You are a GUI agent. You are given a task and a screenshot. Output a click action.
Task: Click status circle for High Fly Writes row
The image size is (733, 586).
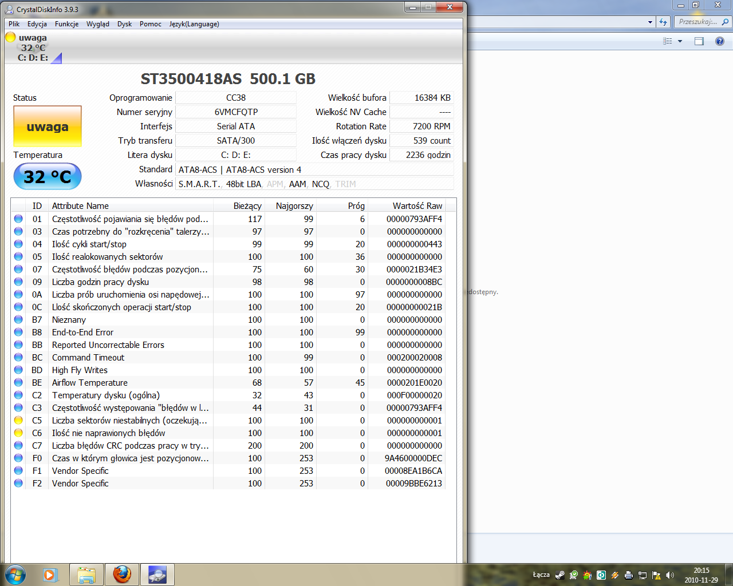pyautogui.click(x=18, y=370)
